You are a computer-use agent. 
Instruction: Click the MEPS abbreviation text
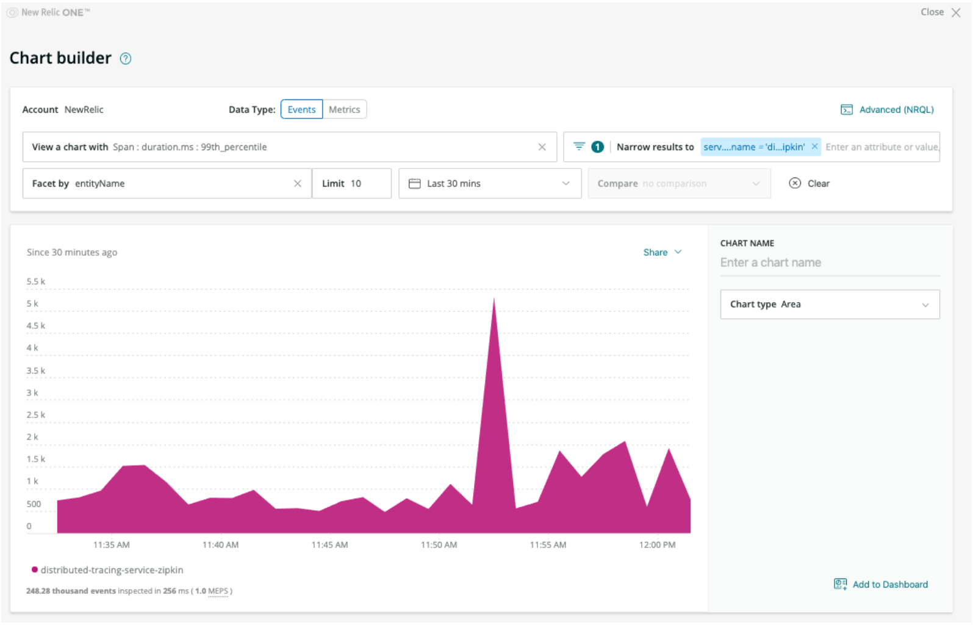click(218, 591)
